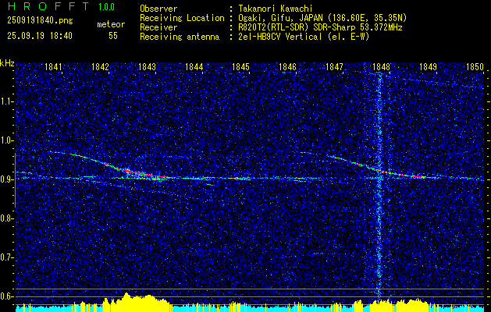Click the HROFFT title text

(48, 6)
